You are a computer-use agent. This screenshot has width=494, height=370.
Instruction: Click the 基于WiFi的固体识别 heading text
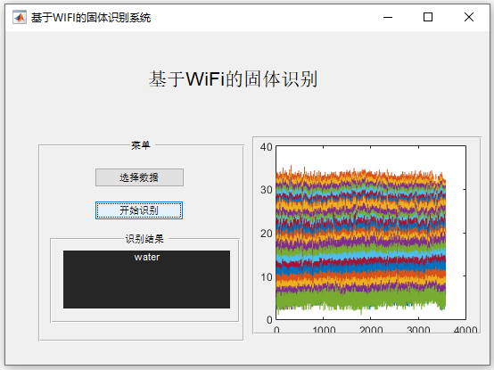tap(233, 79)
